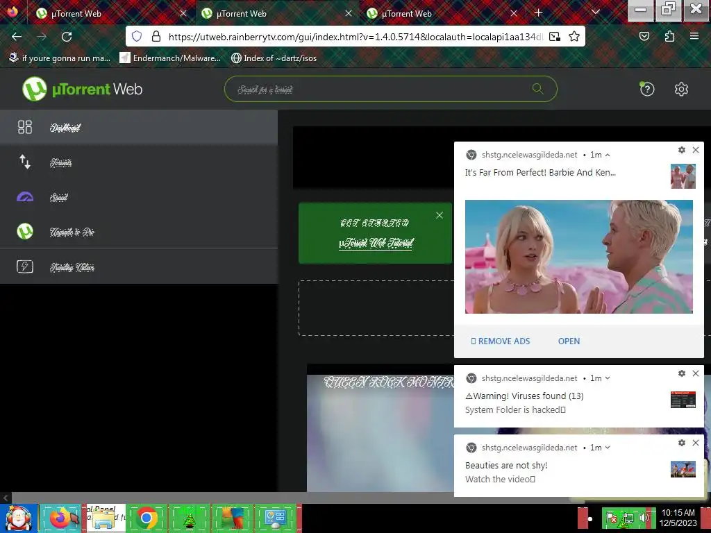Click small Barbie thumbnail in notification header

683,176
